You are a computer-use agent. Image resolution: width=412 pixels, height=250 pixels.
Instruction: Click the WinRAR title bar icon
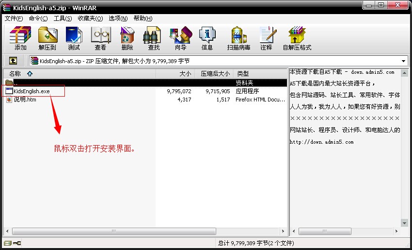tap(7, 8)
